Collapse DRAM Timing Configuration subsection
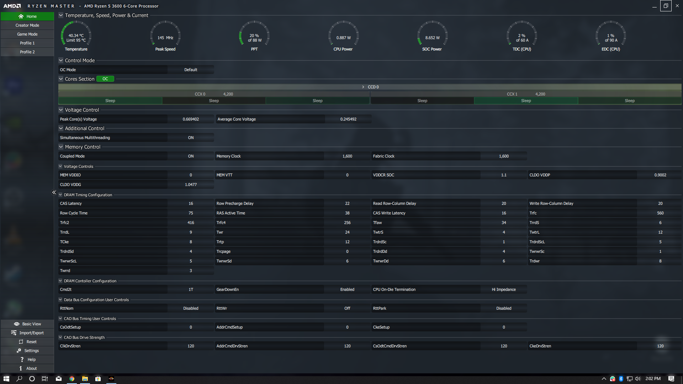Screen dimensions: 683x384 coord(60,195)
